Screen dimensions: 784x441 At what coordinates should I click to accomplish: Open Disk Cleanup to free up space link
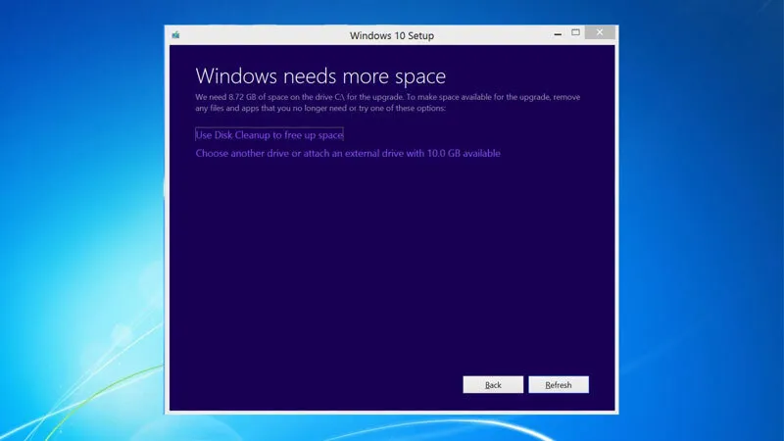pos(269,135)
